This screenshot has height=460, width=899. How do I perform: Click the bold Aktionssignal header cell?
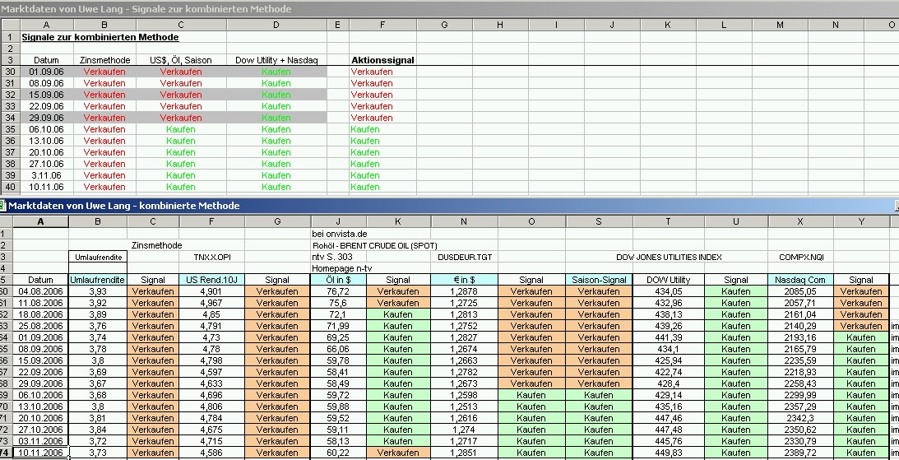382,60
